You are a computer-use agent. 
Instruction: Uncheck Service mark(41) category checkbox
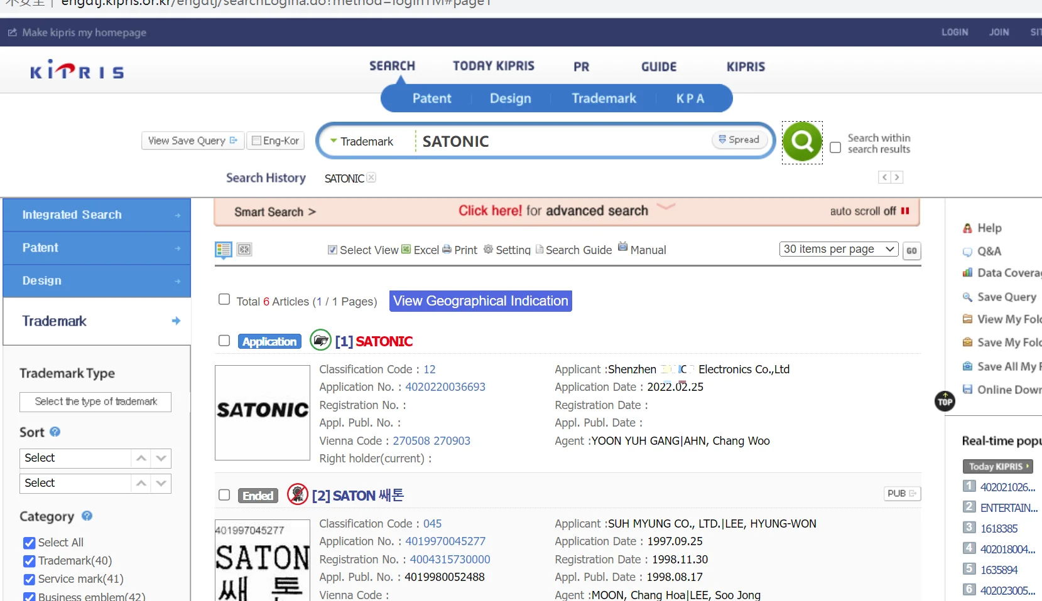tap(29, 579)
